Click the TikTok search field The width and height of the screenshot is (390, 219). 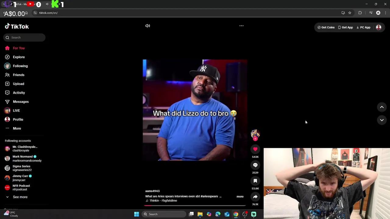tap(24, 37)
